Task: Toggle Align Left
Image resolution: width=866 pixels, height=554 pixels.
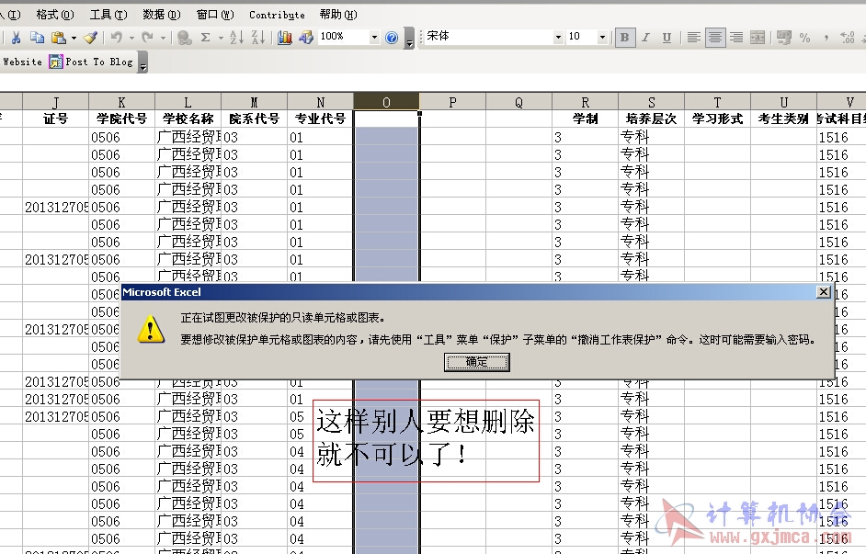Action: pyautogui.click(x=694, y=38)
